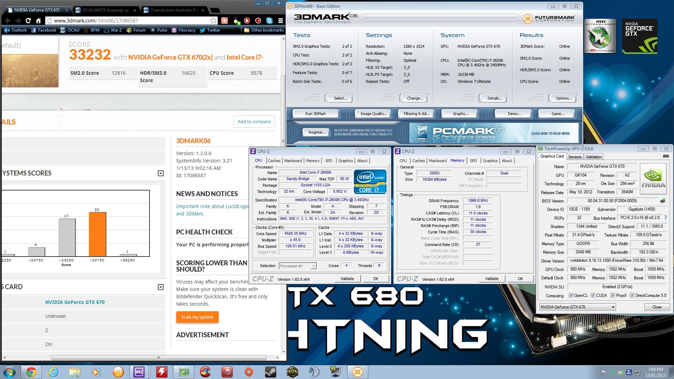Click the Run 3DMark button
The width and height of the screenshot is (674, 379).
[x=316, y=114]
